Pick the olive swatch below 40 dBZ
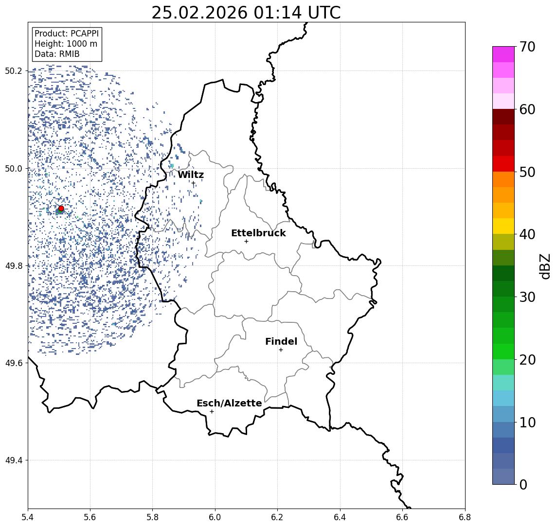 pos(503,242)
